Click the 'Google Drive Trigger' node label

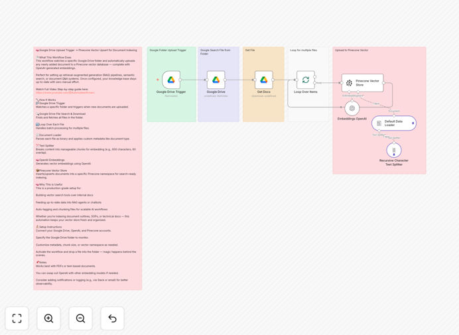pyautogui.click(x=171, y=92)
